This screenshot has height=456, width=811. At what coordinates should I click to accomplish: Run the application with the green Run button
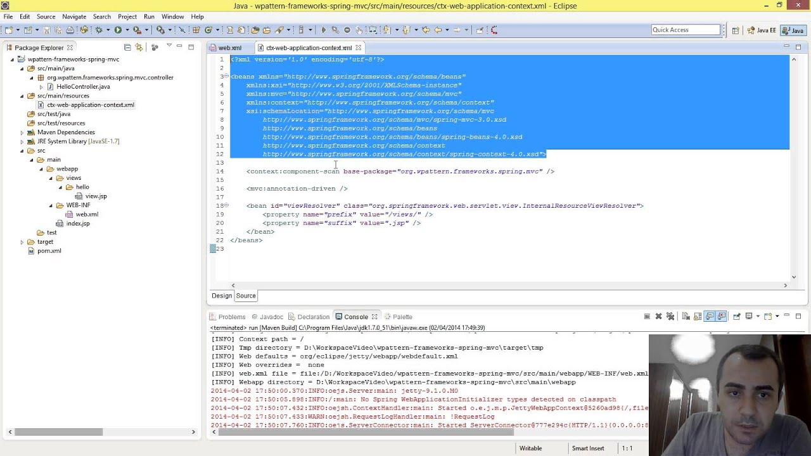(x=118, y=30)
